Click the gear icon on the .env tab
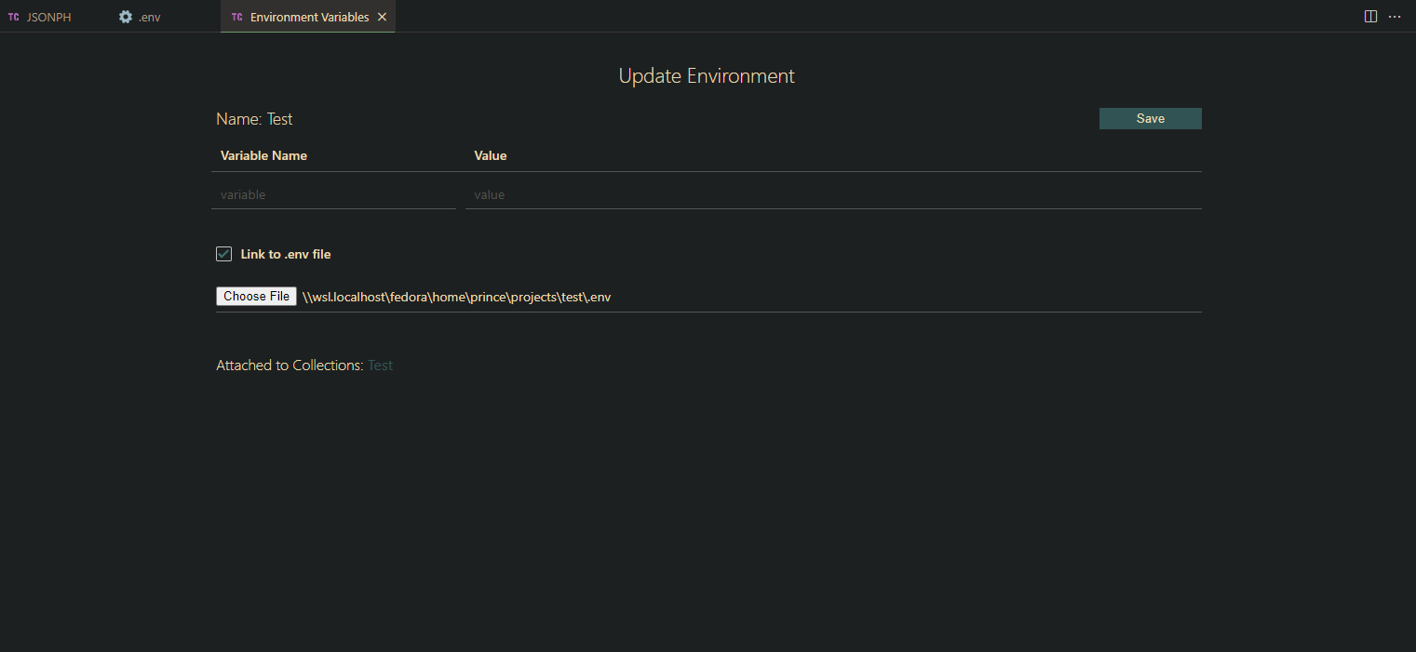The image size is (1416, 652). (x=125, y=16)
